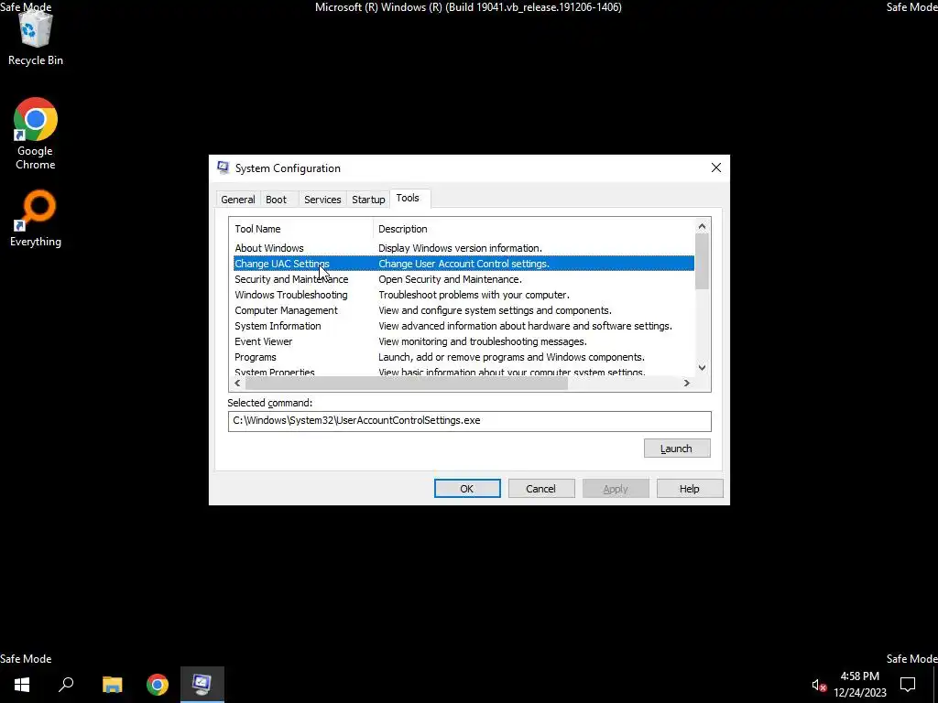
Task: Click the horizontal scroll-left arrow
Action: pos(237,384)
